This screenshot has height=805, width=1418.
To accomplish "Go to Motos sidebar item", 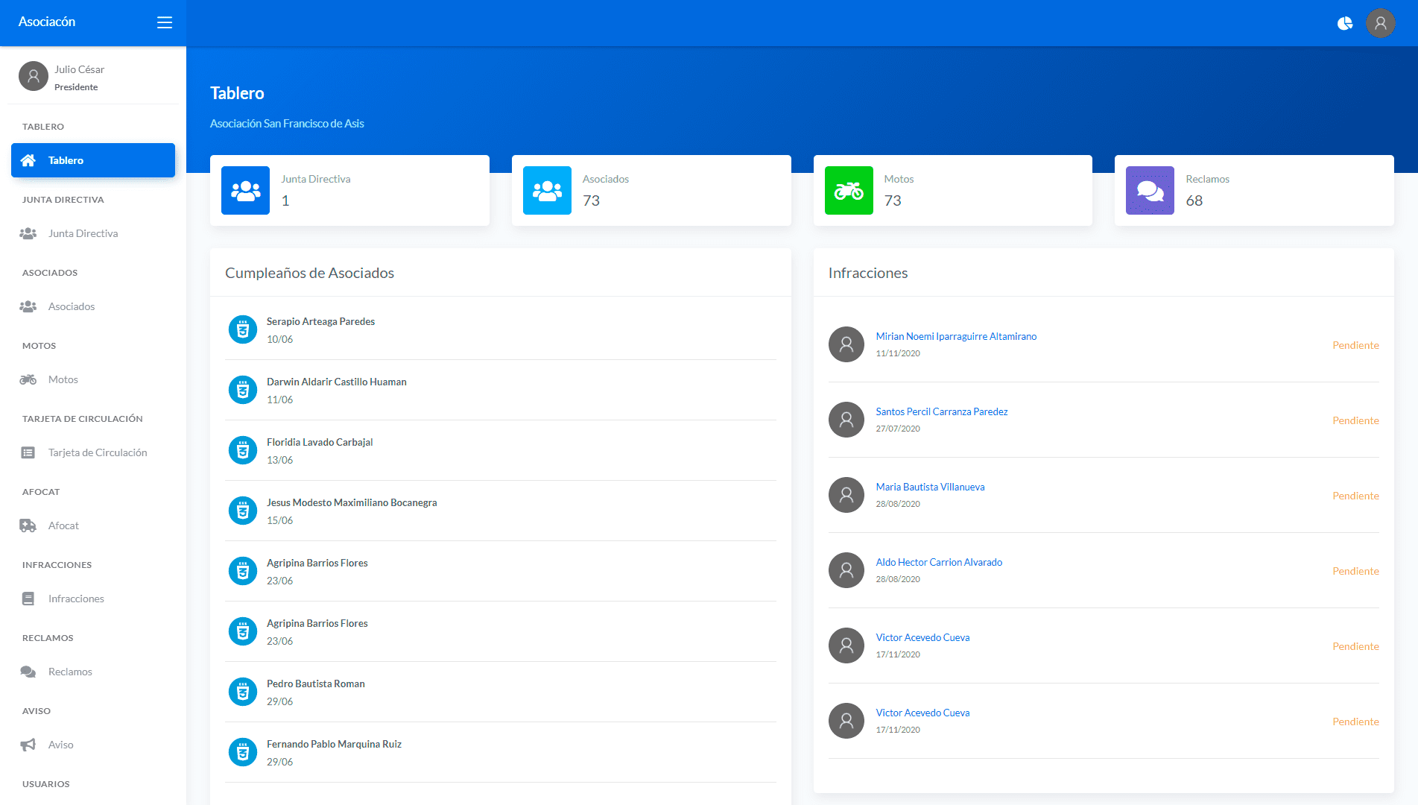I will click(x=93, y=379).
